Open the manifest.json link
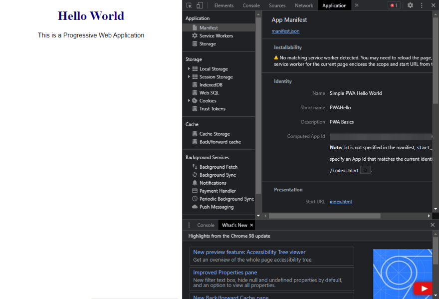Viewport: 439px width, 299px height. coord(285,31)
